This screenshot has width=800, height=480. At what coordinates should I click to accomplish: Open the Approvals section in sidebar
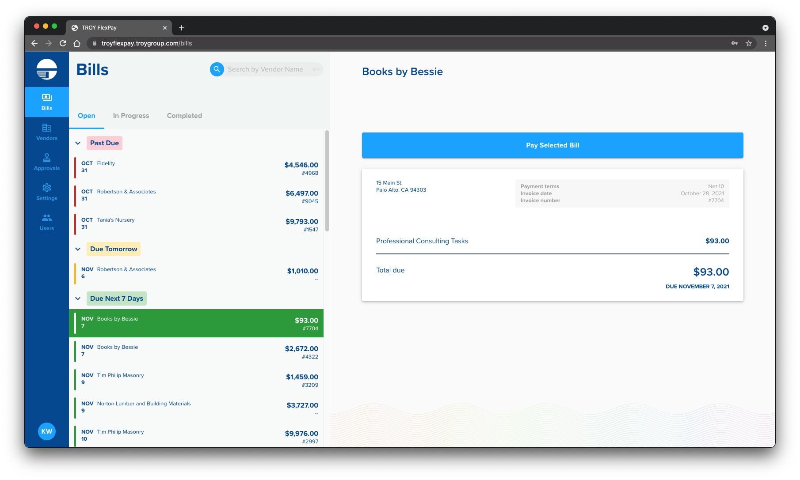pyautogui.click(x=47, y=162)
